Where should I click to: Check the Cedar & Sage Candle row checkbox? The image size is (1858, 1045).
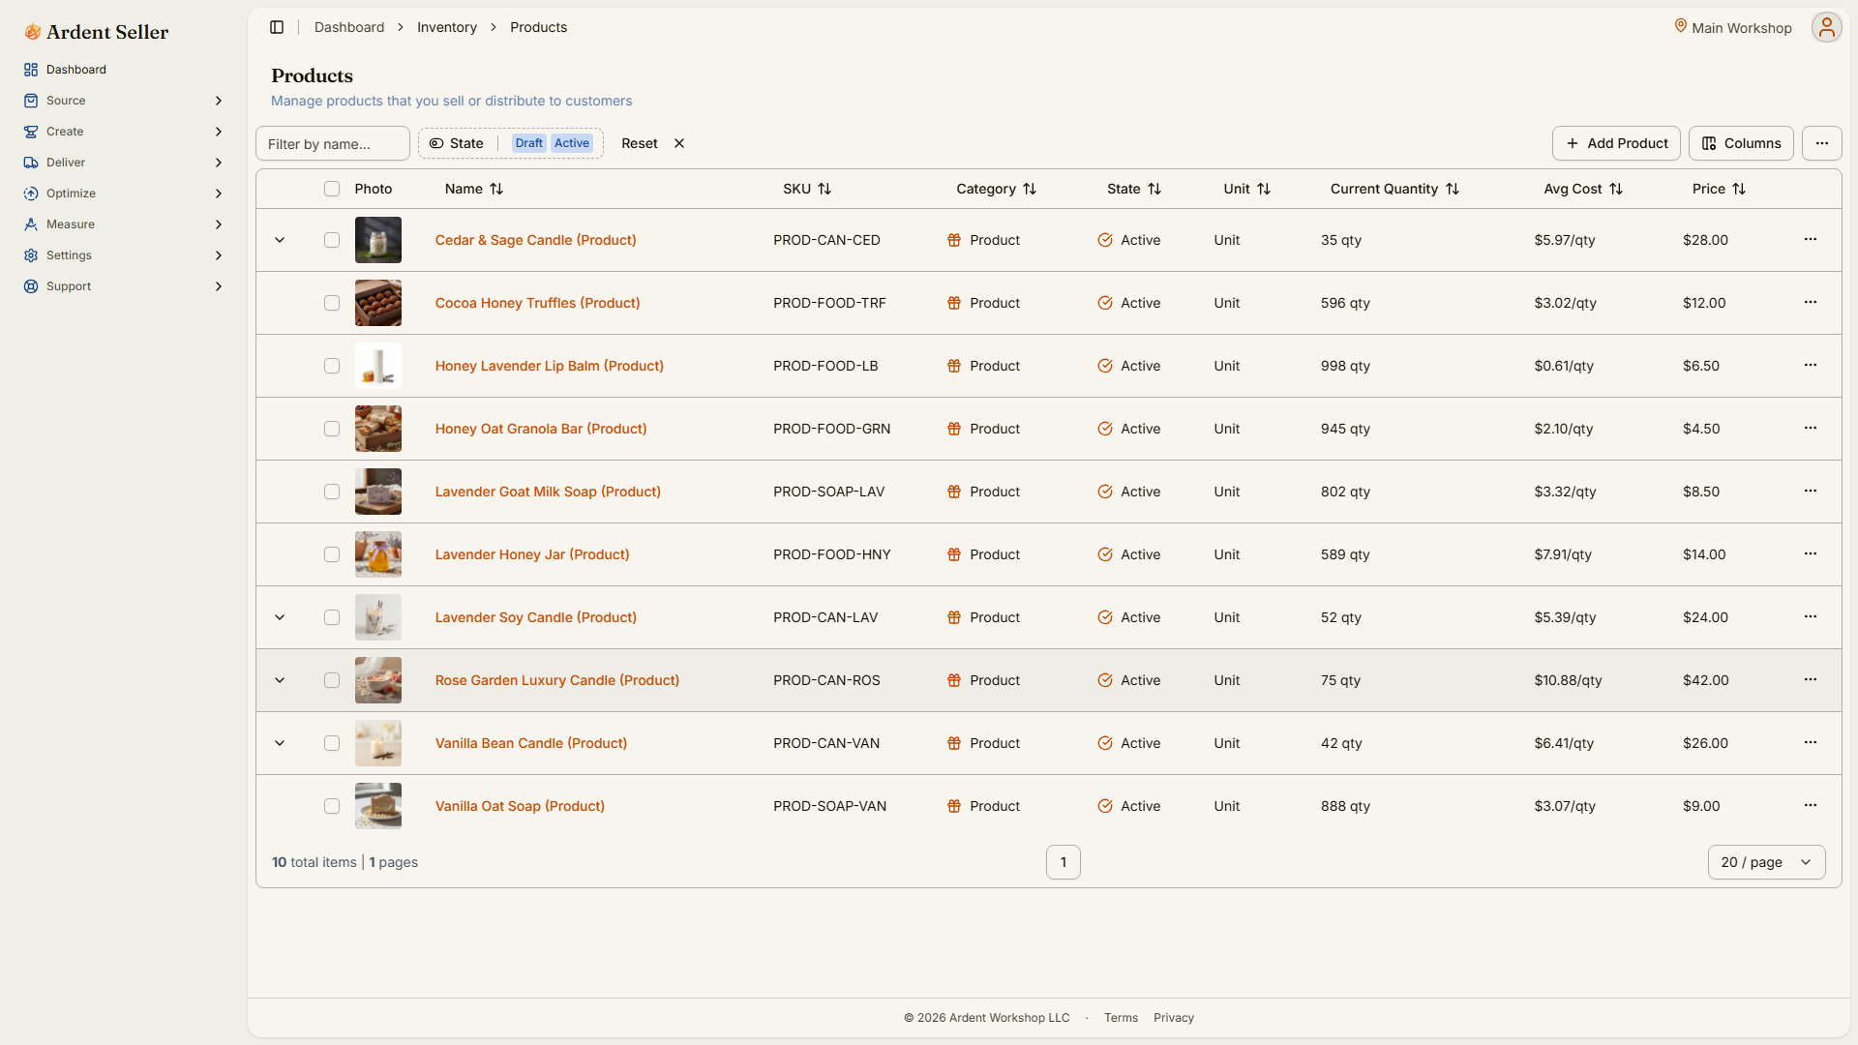[332, 240]
